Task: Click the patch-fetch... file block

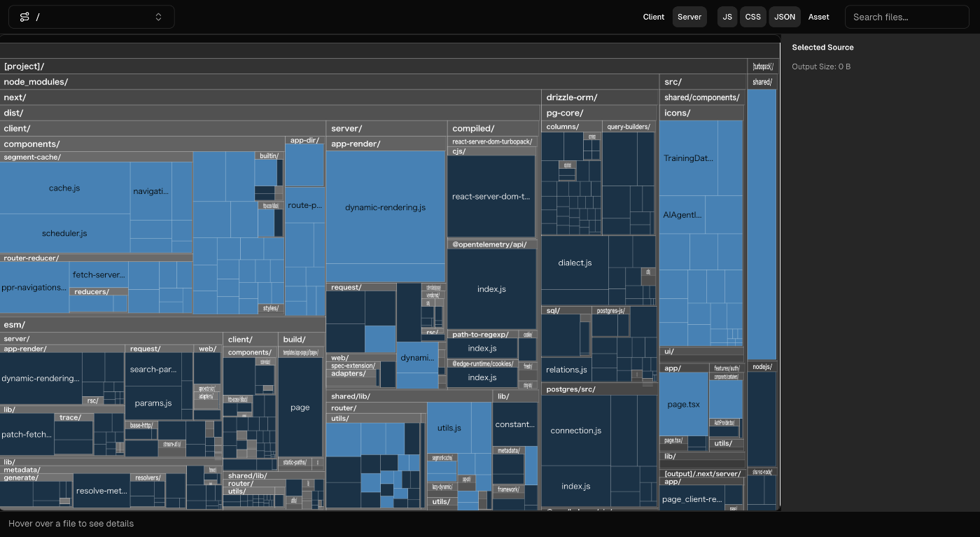Action: 27,434
